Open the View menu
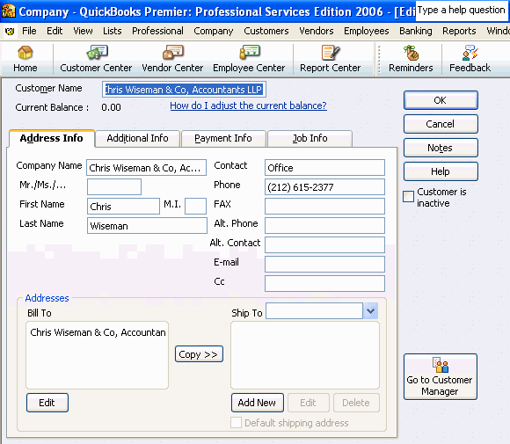The height and width of the screenshot is (444, 510). [x=83, y=31]
